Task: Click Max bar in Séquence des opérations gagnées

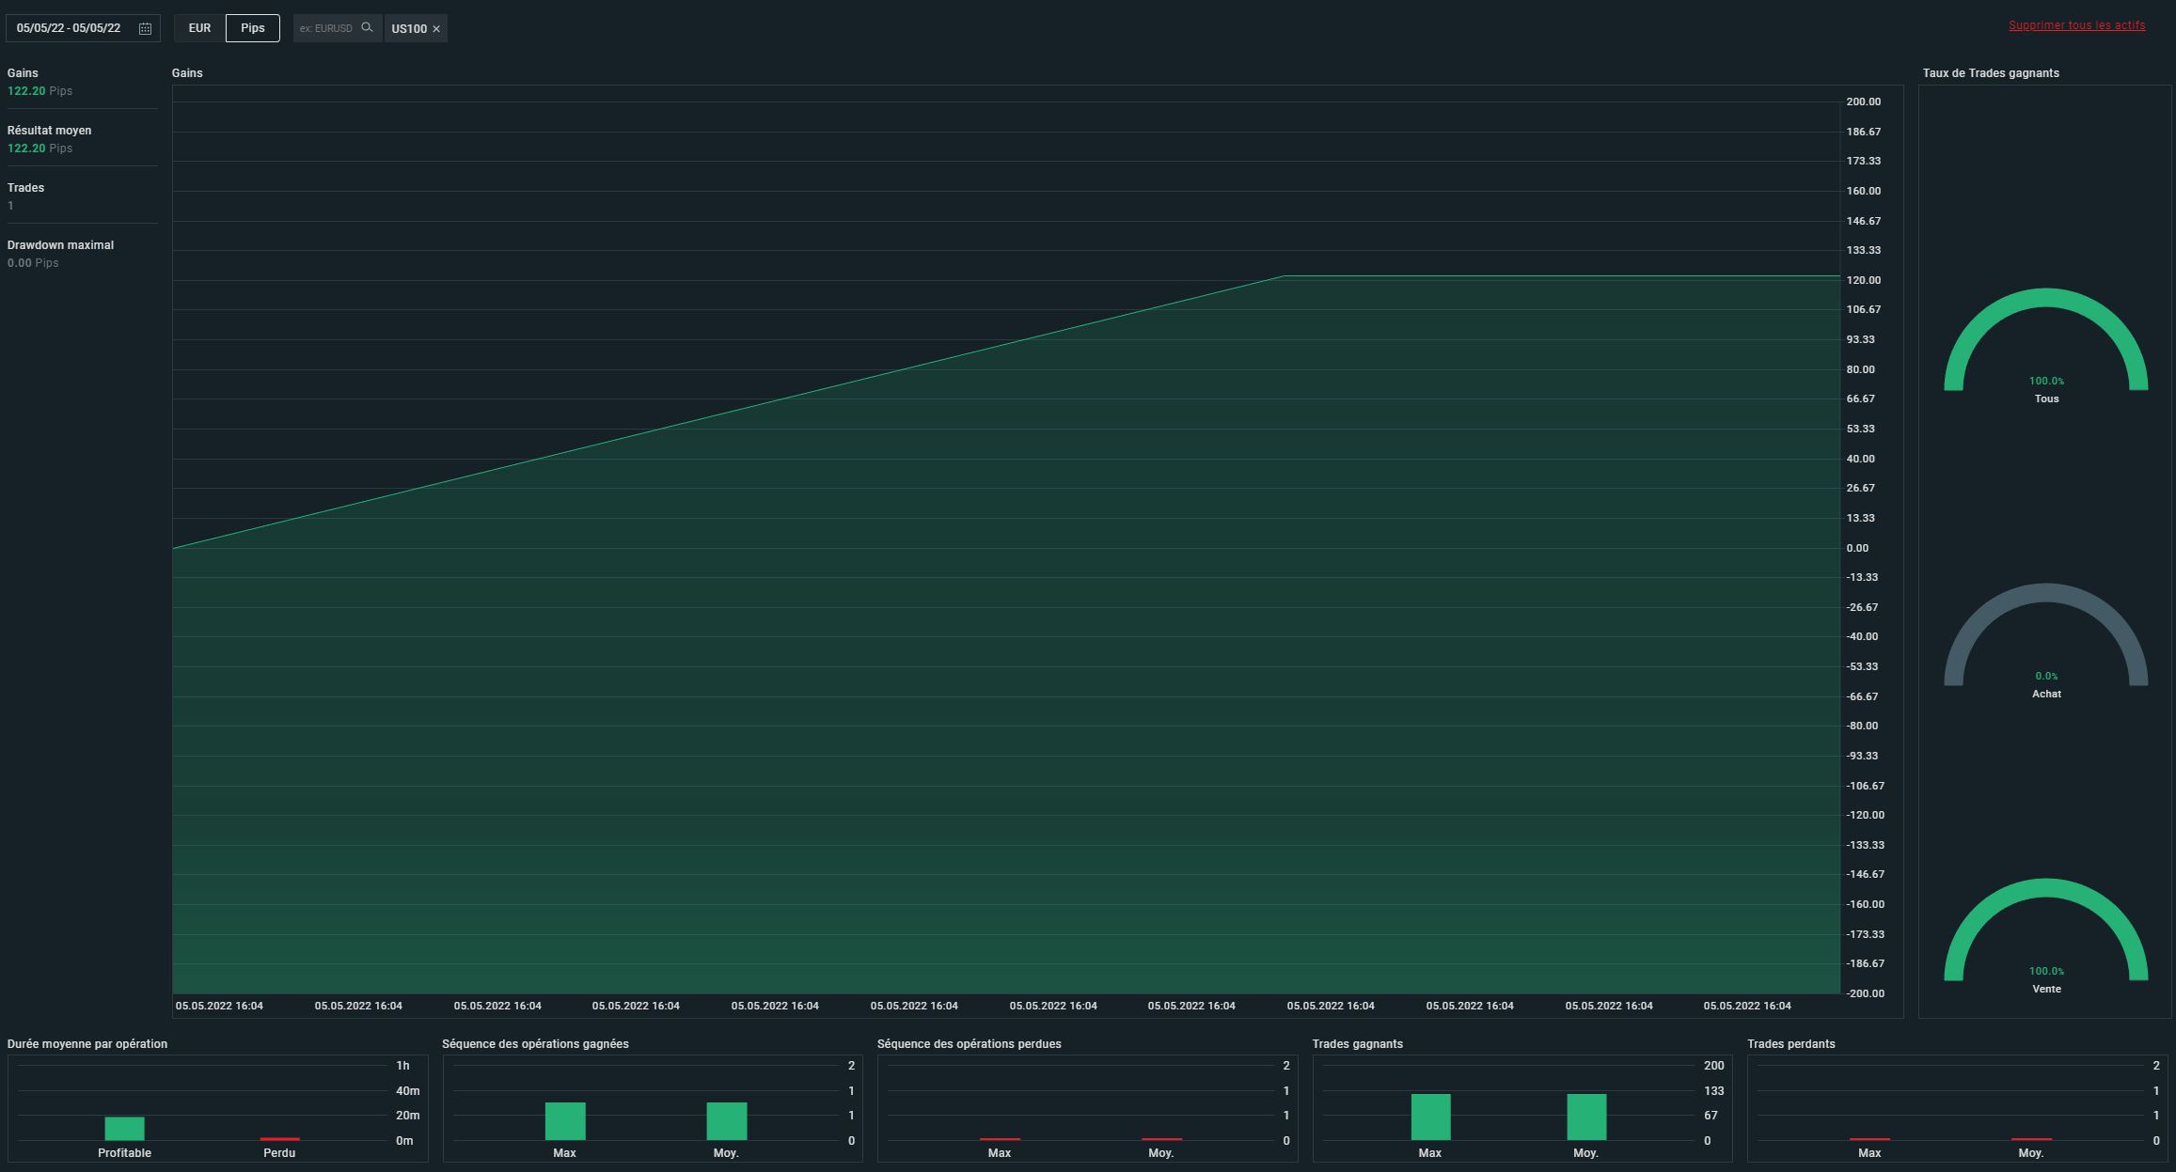Action: [x=564, y=1120]
